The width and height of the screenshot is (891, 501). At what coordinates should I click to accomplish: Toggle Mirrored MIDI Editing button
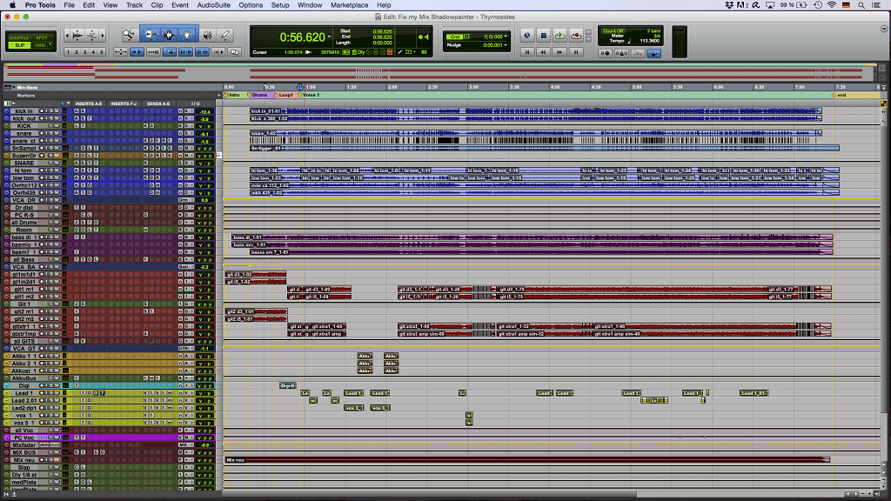click(153, 51)
